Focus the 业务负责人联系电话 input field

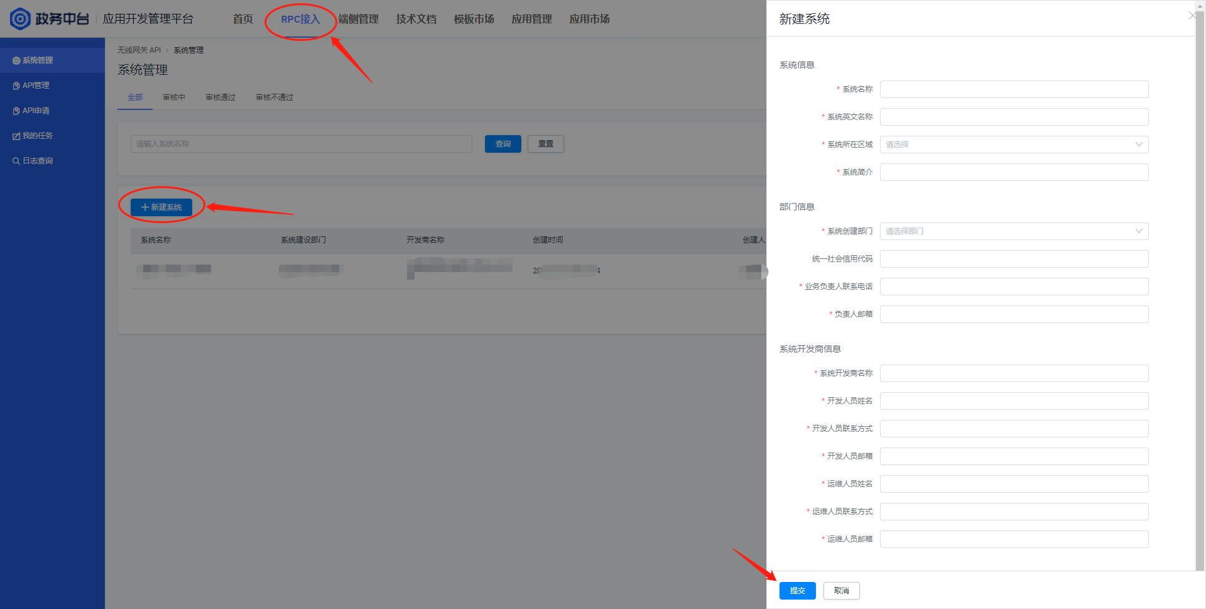pos(1014,287)
